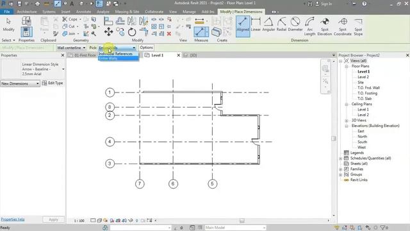Close the Level 1 view tab
410x231 pixels.
coord(178,55)
